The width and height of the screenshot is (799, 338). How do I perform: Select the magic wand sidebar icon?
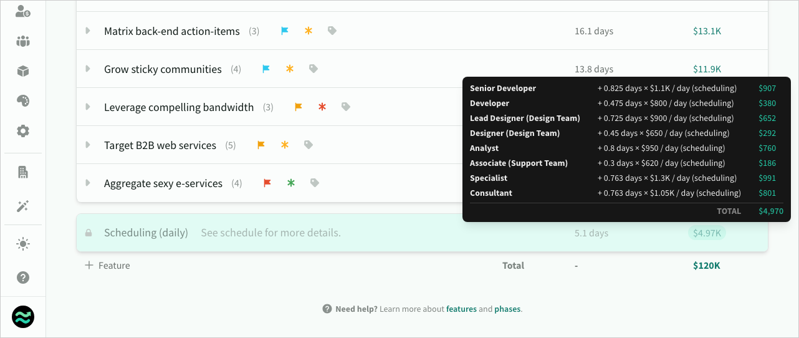[x=23, y=206]
